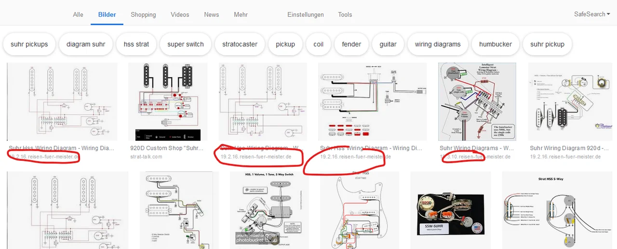Open the News tab
Screen dimensions: 617x249
pos(211,14)
